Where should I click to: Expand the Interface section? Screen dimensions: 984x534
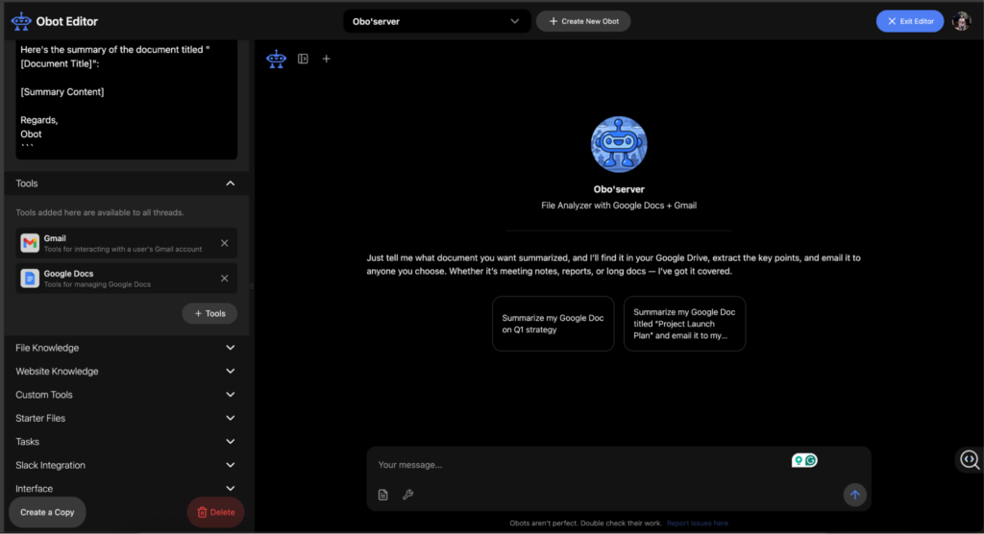(126, 489)
